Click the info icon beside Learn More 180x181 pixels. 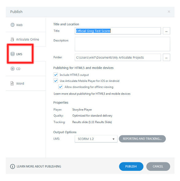point(12,166)
